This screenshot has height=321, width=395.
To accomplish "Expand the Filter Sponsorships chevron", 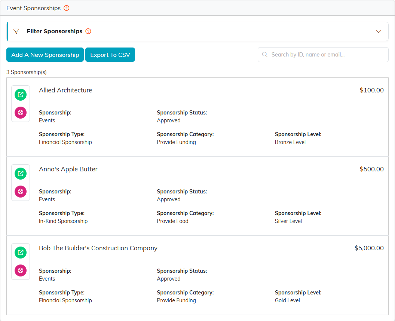I will (379, 31).
